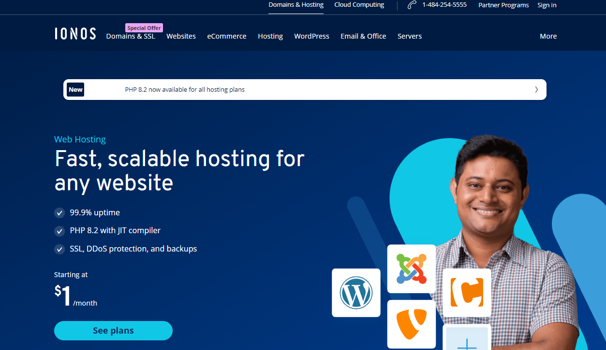
Task: Click the New badge in the banner
Action: tap(75, 89)
